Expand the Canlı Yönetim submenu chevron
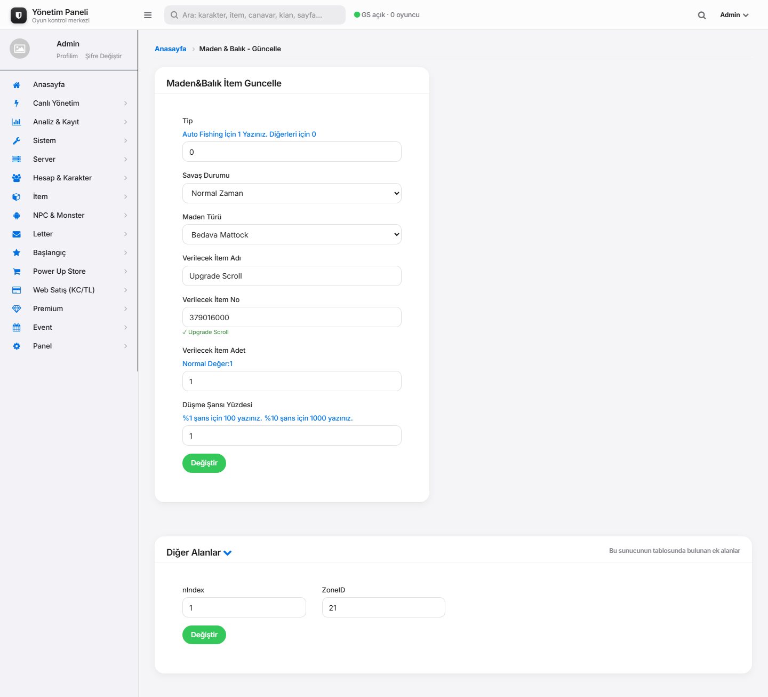768x697 pixels. pyautogui.click(x=126, y=104)
